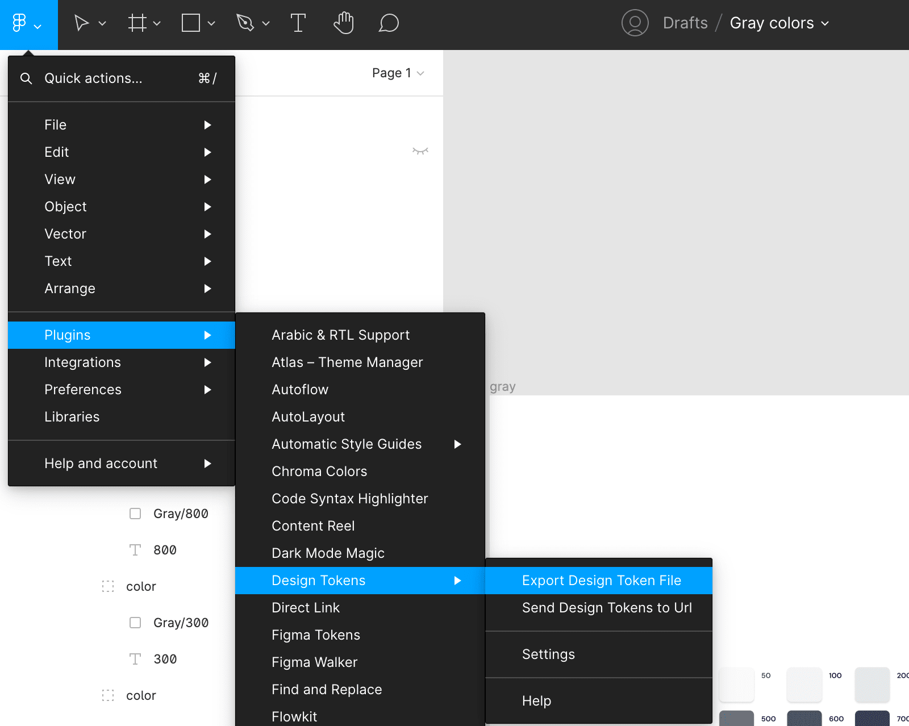Open the Integrations submenu

(x=122, y=362)
